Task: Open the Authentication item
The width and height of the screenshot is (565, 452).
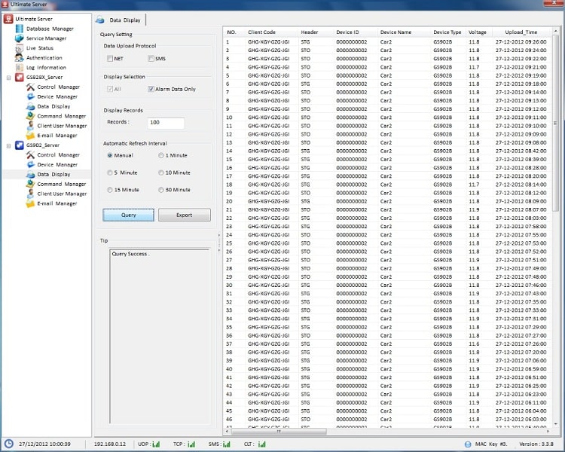Action: 44,58
